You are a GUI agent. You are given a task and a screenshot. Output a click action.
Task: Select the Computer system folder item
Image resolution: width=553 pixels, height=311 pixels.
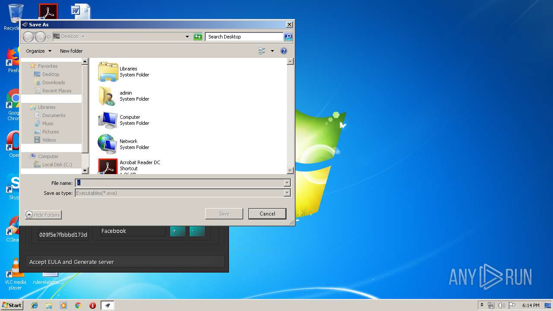pos(124,120)
